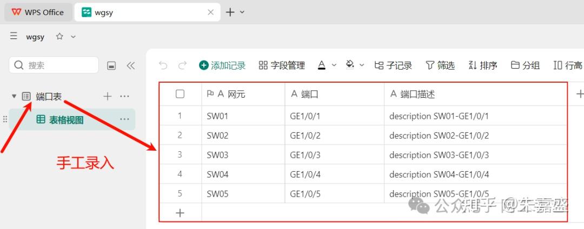The height and width of the screenshot is (229, 584).
Task: Undo the last action
Action: coord(163,66)
